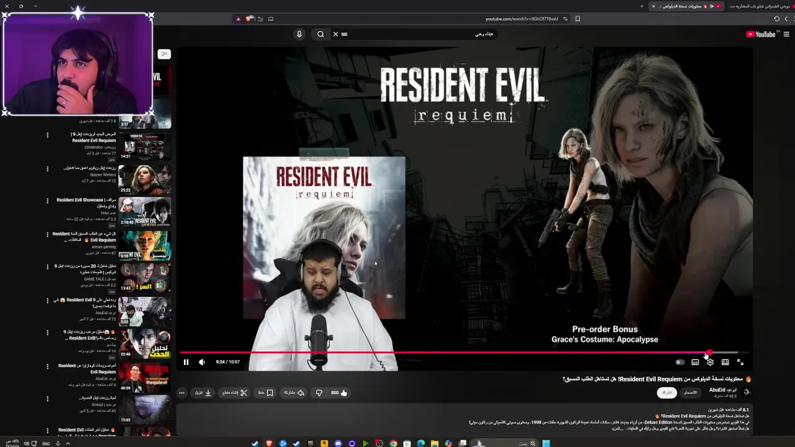Open video settings gear in player
This screenshot has width=795, height=447.
pyautogui.click(x=710, y=362)
